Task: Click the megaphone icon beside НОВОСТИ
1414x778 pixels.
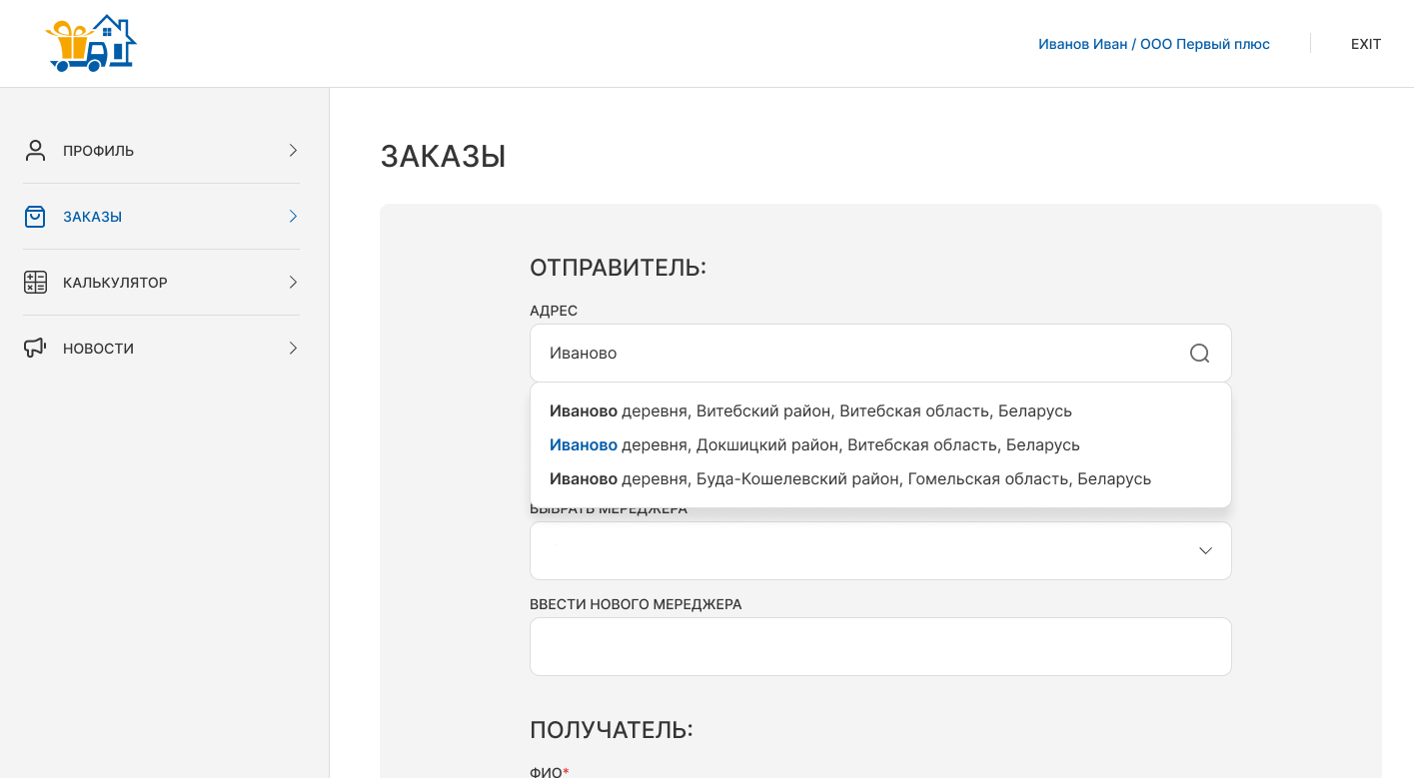Action: click(35, 349)
